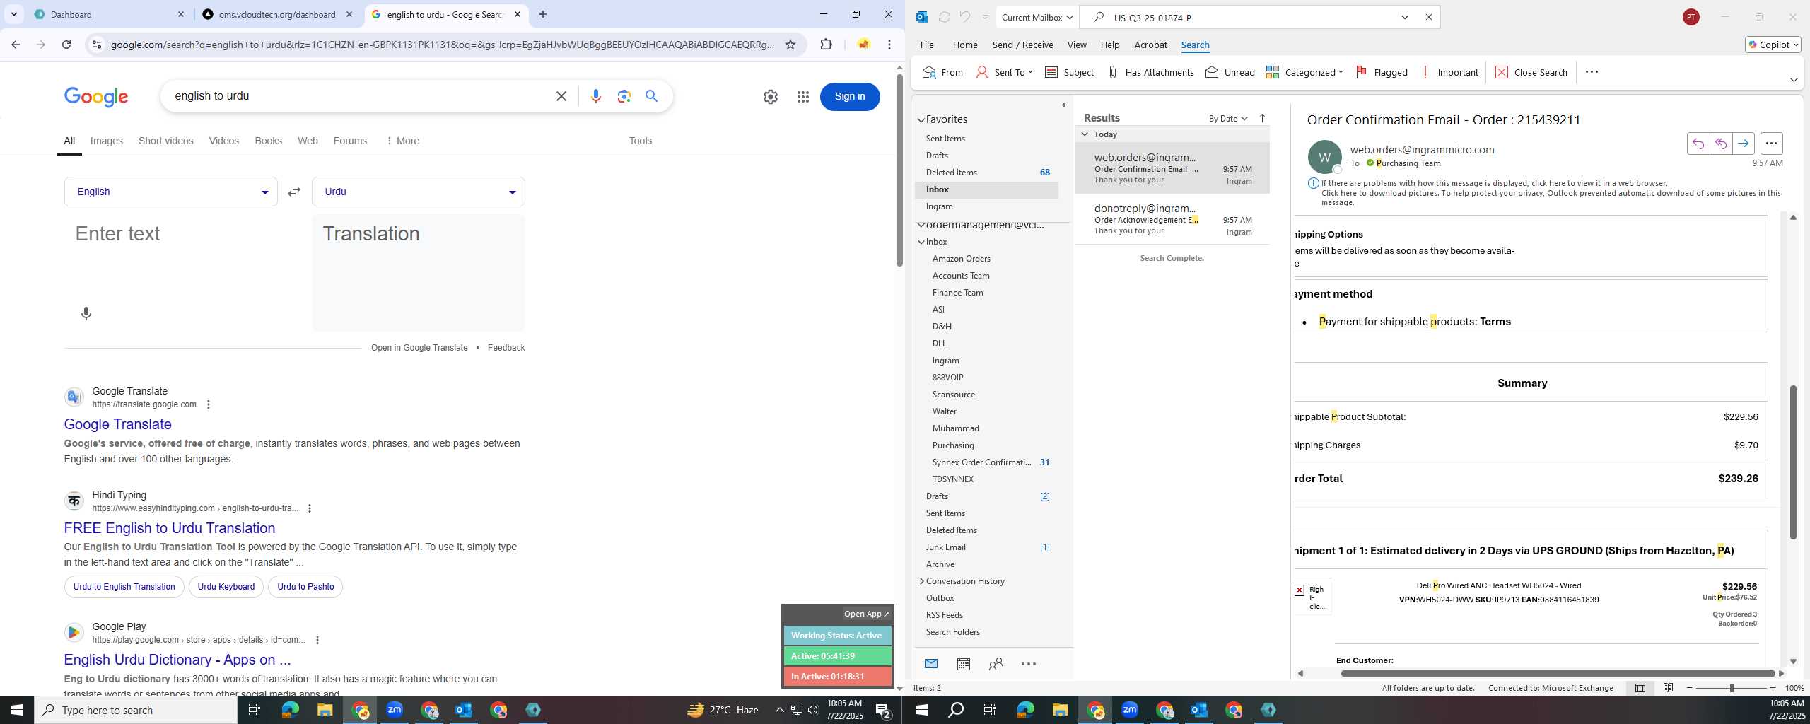Open the Categorized filter dropdown

click(x=1304, y=72)
